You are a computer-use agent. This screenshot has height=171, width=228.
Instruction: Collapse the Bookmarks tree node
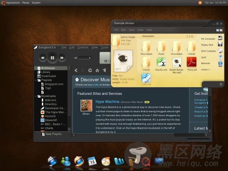click(x=36, y=96)
